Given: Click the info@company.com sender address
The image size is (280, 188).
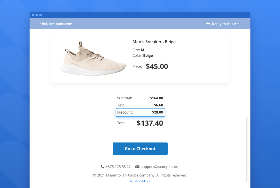Looking at the screenshot, I should click(x=55, y=24).
